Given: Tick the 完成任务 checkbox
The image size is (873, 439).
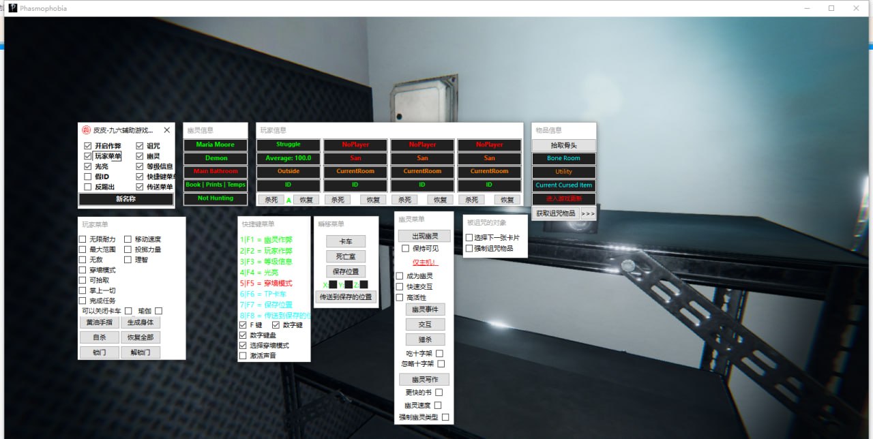Looking at the screenshot, I should coord(83,301).
